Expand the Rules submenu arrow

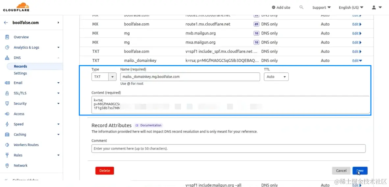pyautogui.click(x=58, y=155)
